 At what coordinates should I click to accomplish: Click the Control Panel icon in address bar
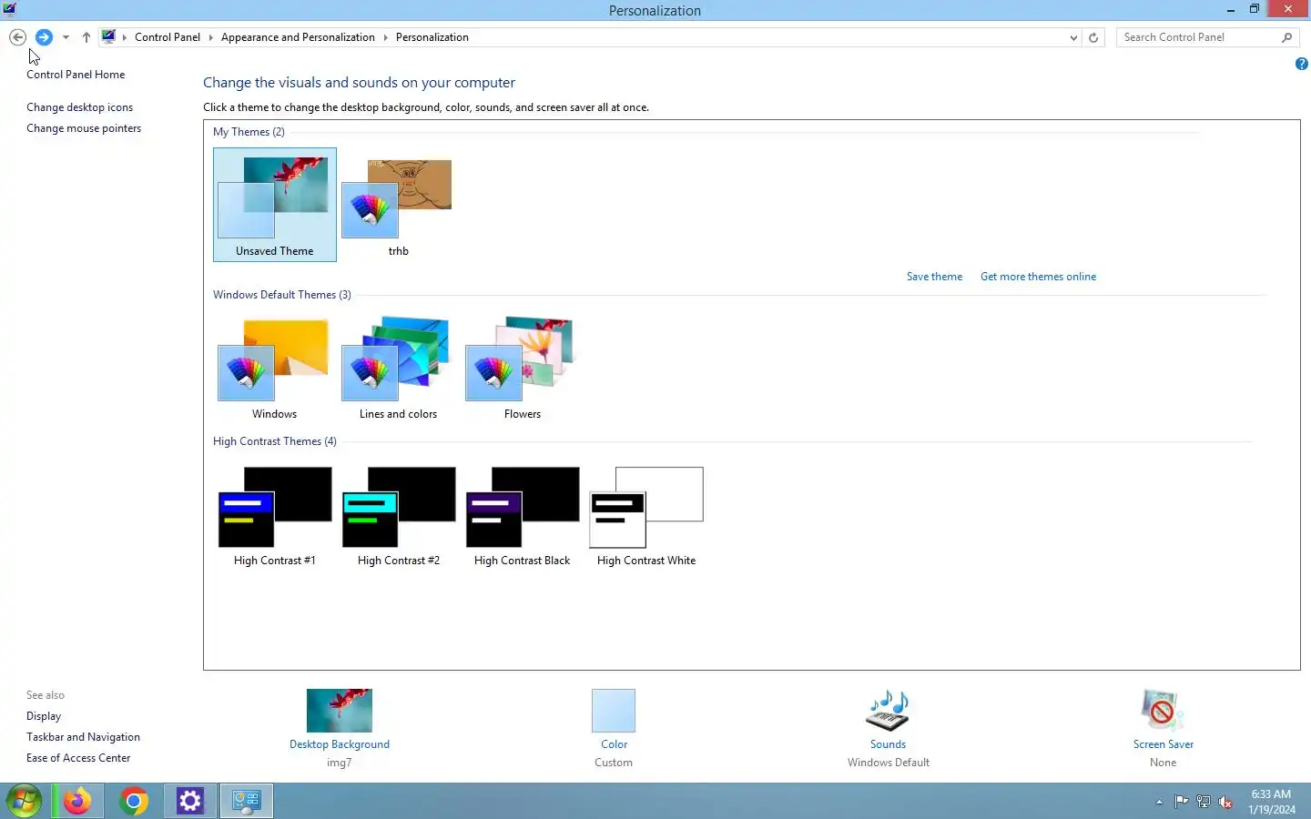point(108,37)
